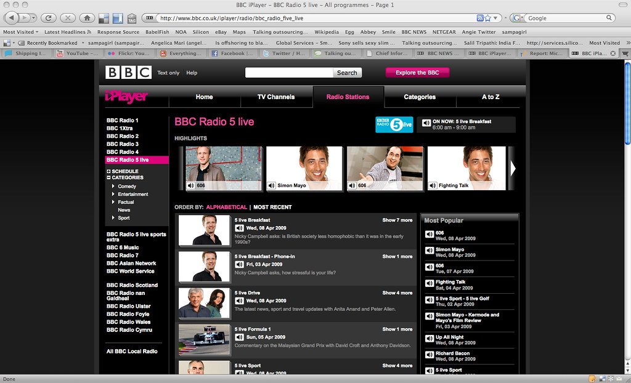The width and height of the screenshot is (631, 383).
Task: Click the browser Back button
Action: click(x=12, y=18)
